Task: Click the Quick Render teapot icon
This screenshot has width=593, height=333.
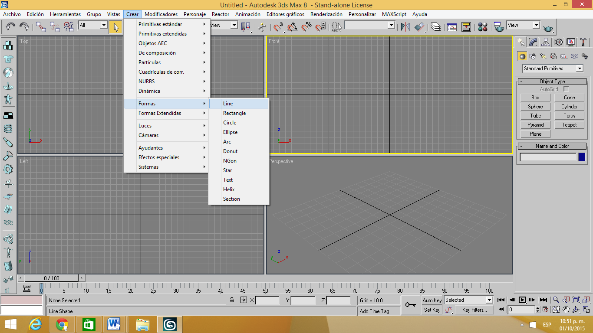Action: click(548, 28)
